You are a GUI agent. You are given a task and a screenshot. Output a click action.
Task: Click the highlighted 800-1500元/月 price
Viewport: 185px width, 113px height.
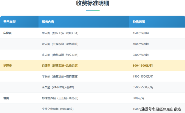tap(143, 66)
